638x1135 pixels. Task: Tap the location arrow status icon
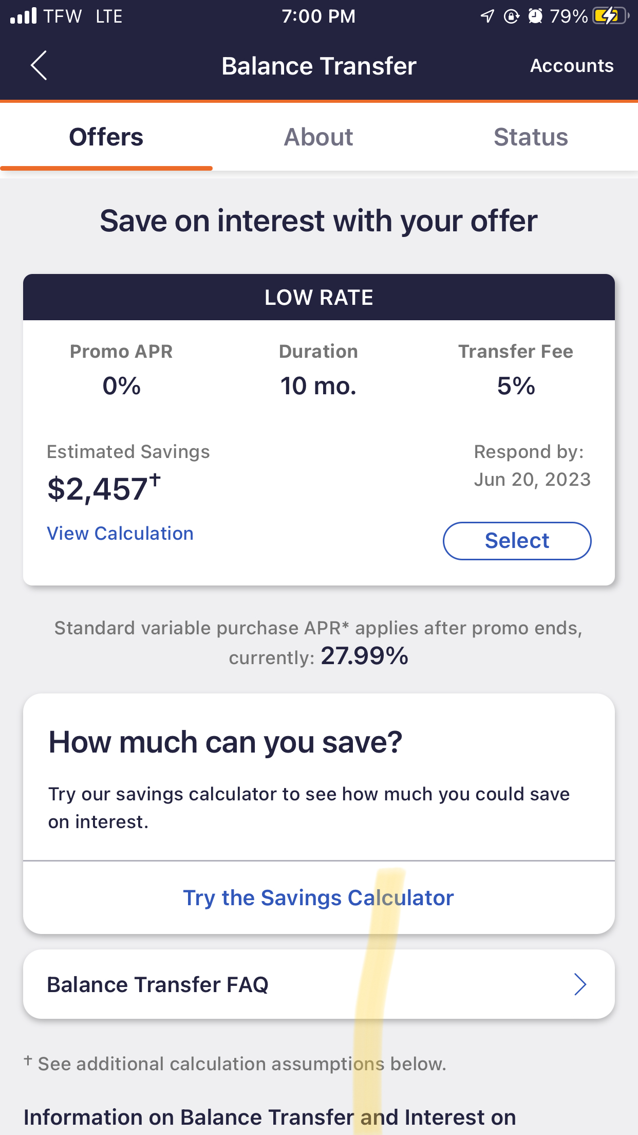[487, 16]
